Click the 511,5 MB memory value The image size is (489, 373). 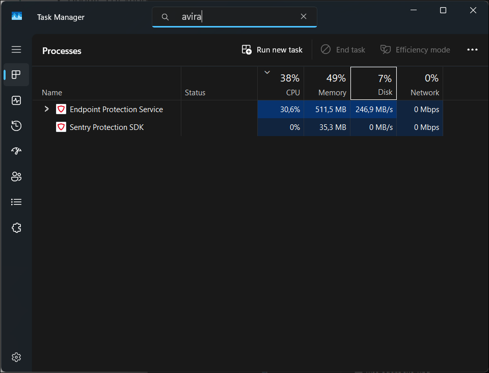pos(331,110)
